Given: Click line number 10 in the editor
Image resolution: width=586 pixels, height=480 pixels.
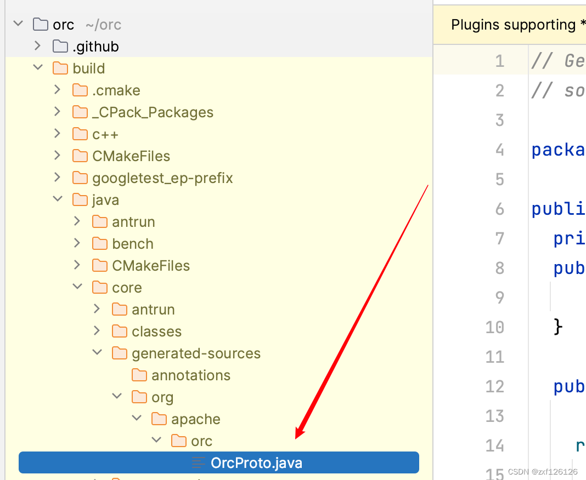Looking at the screenshot, I should coord(494,327).
